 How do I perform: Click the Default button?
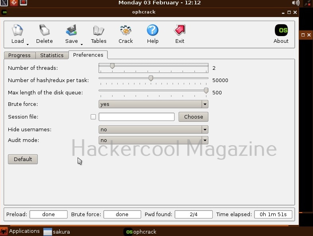[23, 159]
